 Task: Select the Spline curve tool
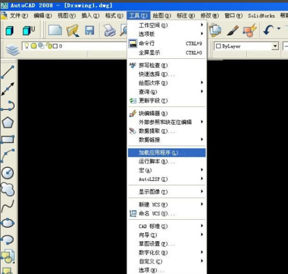[7, 206]
